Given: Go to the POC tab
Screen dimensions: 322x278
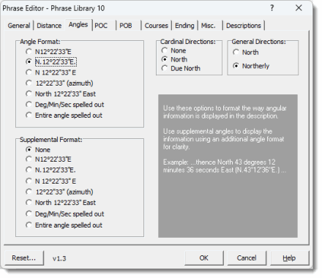Looking at the screenshot, I should click(101, 26).
